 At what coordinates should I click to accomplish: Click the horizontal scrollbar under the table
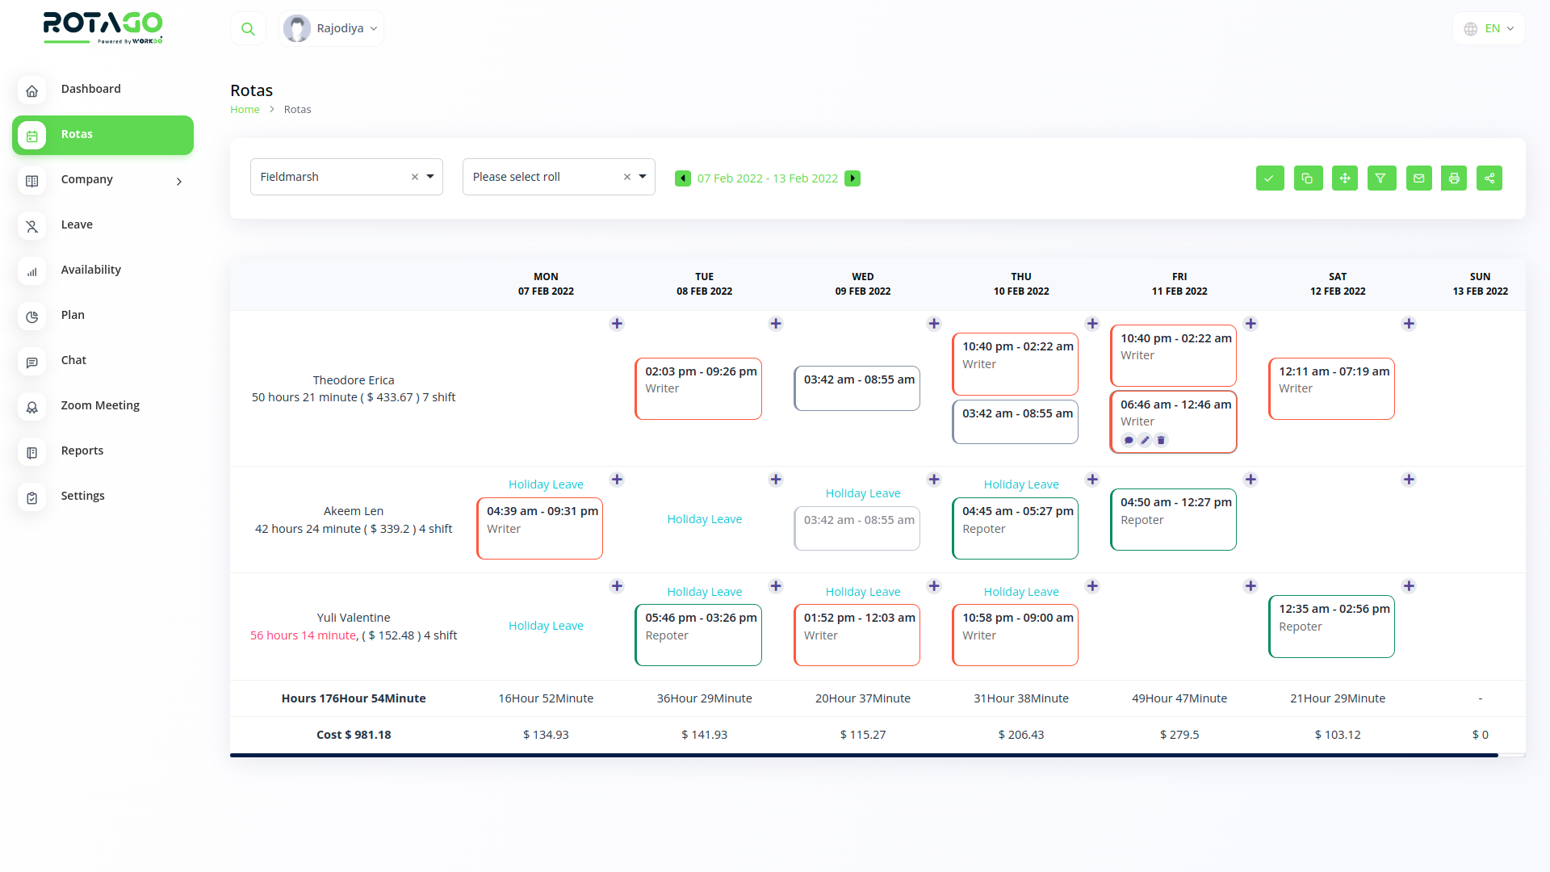864,756
